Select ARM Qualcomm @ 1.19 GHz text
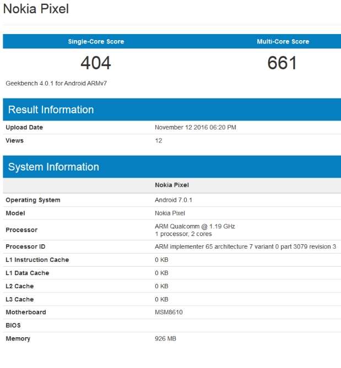Screen dimensions: 341x368 click(195, 226)
